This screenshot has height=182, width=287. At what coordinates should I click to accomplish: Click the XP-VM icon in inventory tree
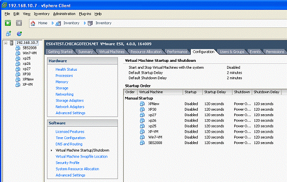point(18,85)
